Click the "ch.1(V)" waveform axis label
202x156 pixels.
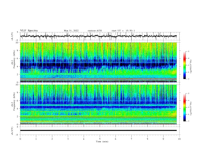12,36
